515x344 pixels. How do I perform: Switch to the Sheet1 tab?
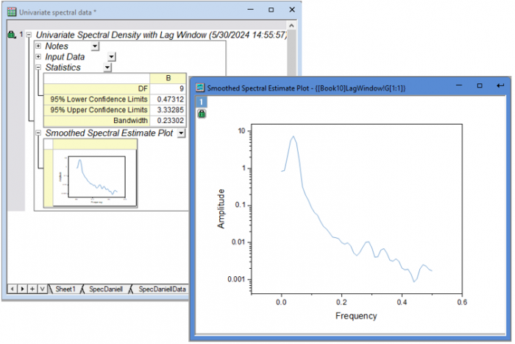pos(65,289)
